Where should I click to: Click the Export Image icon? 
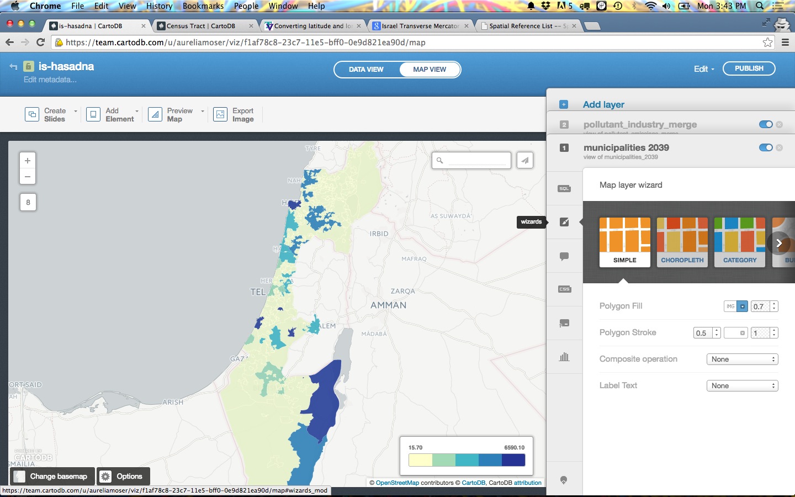click(220, 114)
